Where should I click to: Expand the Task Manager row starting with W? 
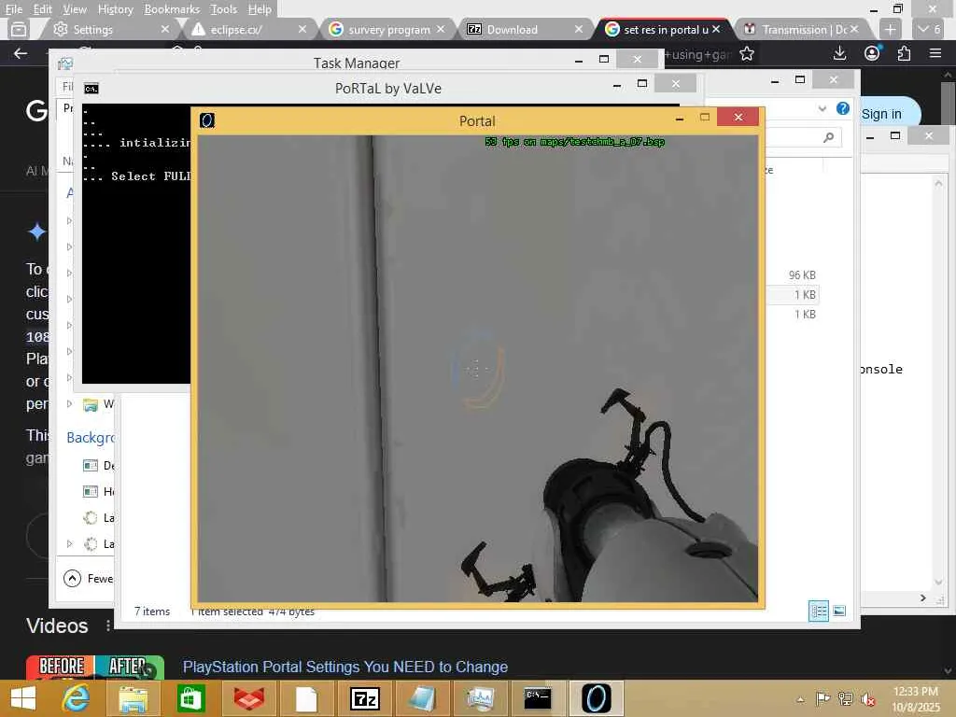[x=69, y=403]
